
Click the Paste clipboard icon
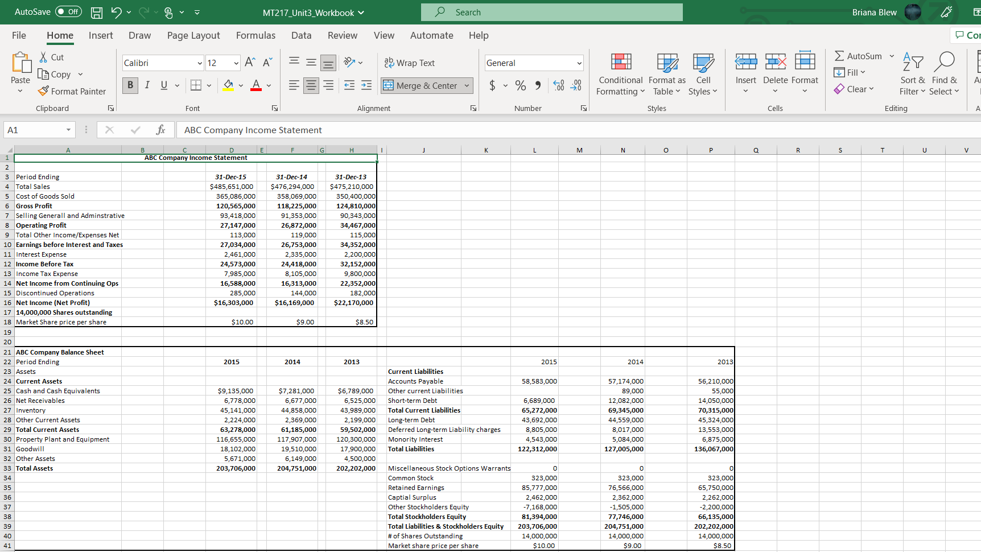pos(21,63)
